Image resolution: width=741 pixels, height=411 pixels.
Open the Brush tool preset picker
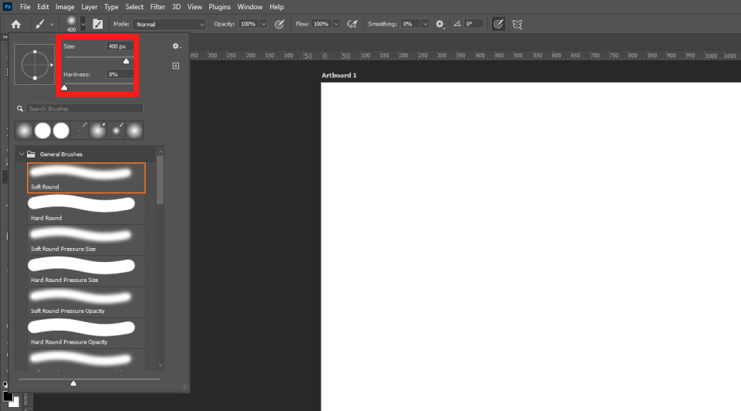click(x=39, y=24)
